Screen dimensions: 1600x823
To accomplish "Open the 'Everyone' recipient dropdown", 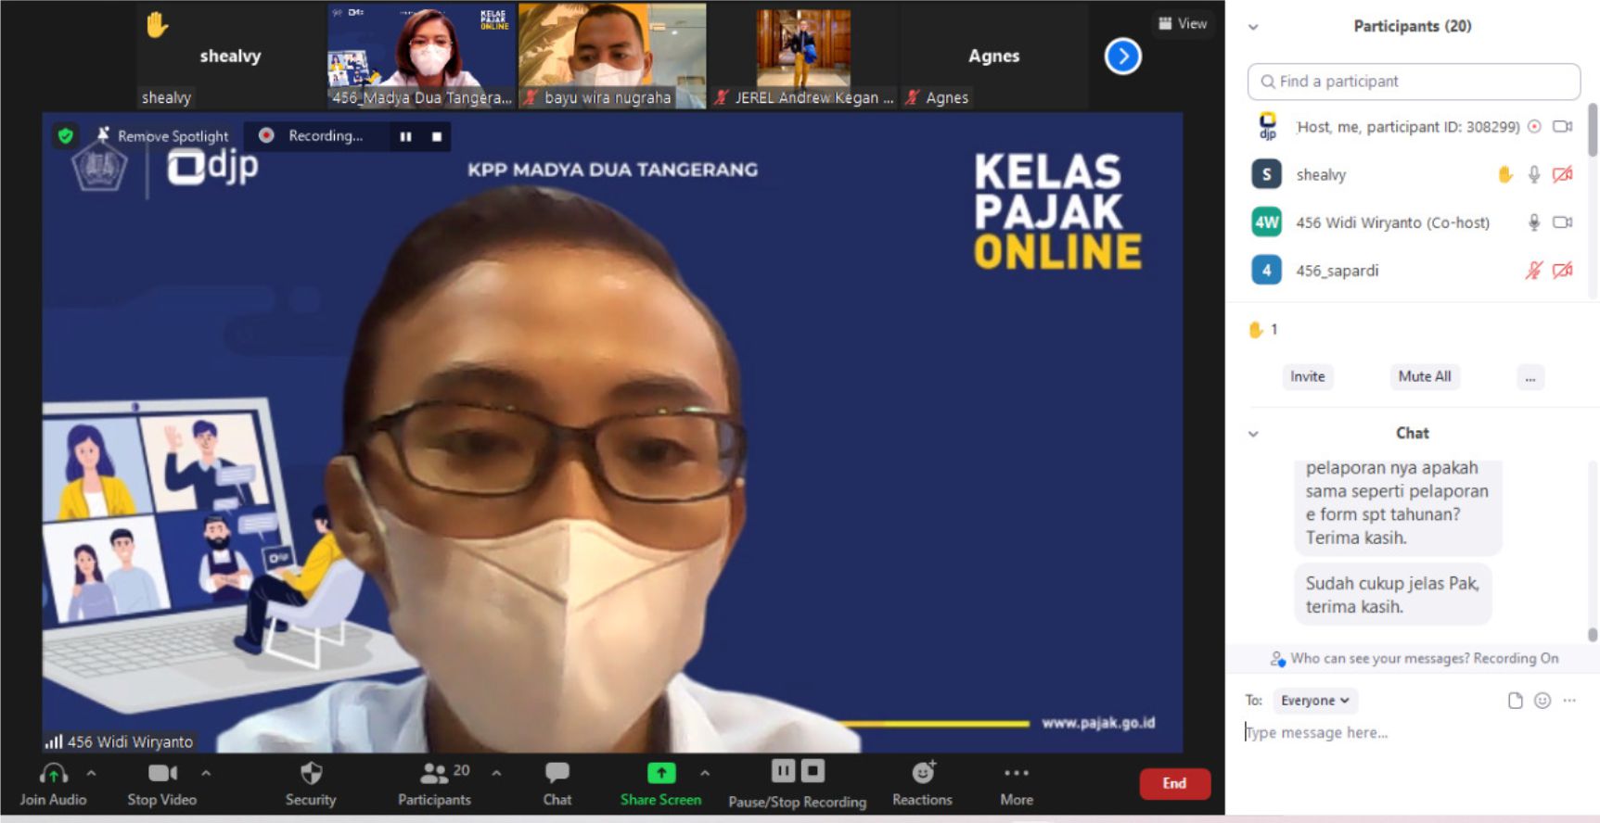I will [x=1314, y=701].
